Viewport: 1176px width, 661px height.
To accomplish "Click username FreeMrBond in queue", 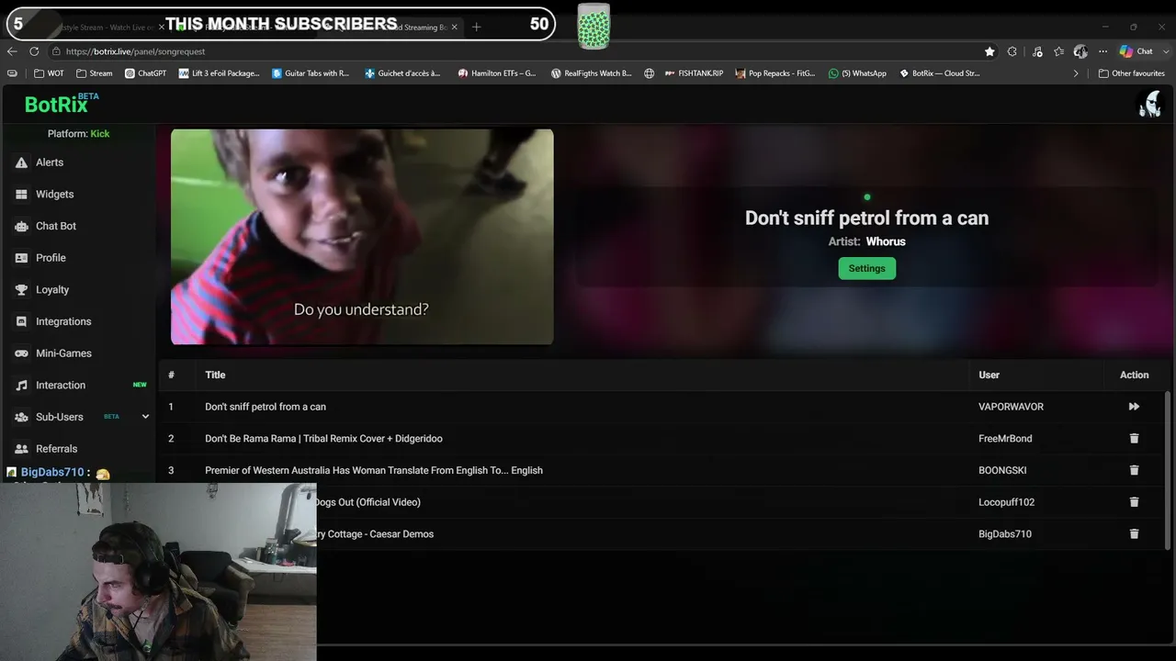I will 1005,439.
